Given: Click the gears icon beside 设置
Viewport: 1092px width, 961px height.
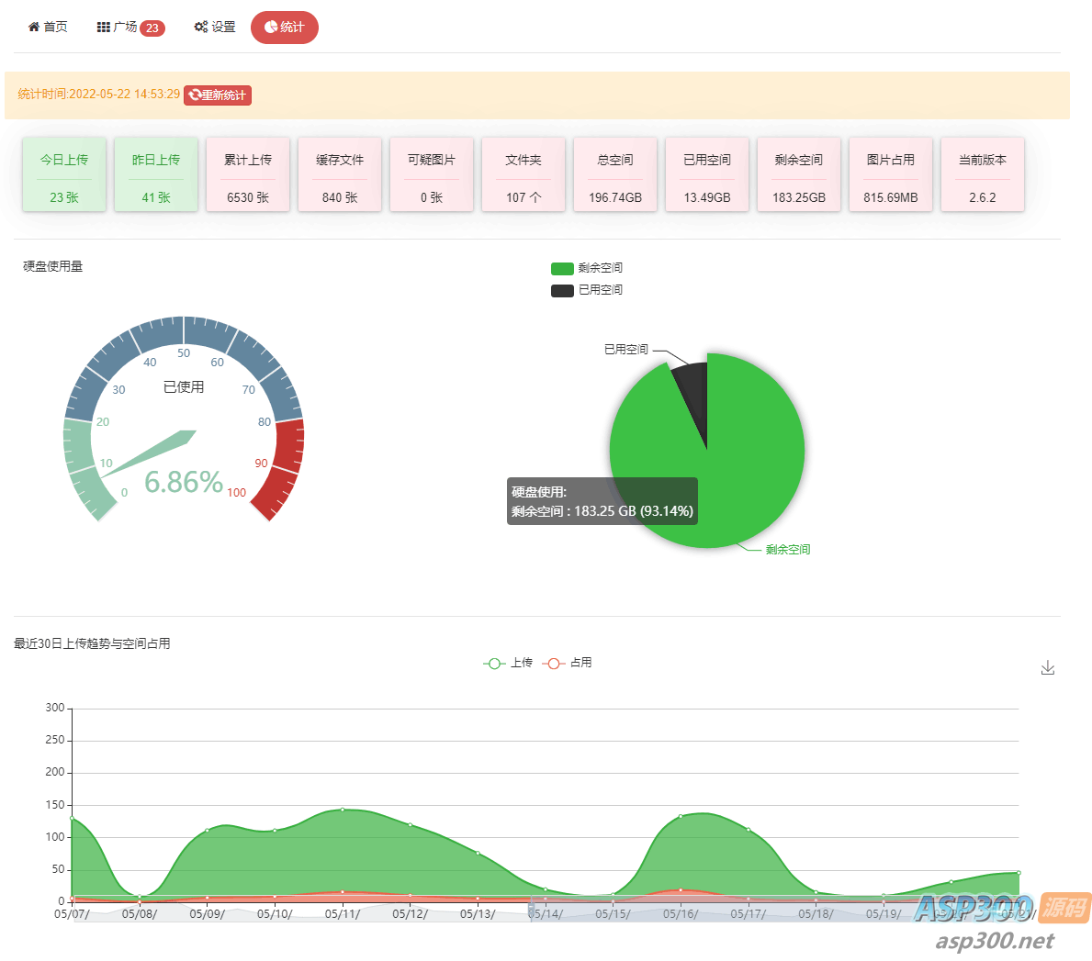Looking at the screenshot, I should click(x=200, y=28).
